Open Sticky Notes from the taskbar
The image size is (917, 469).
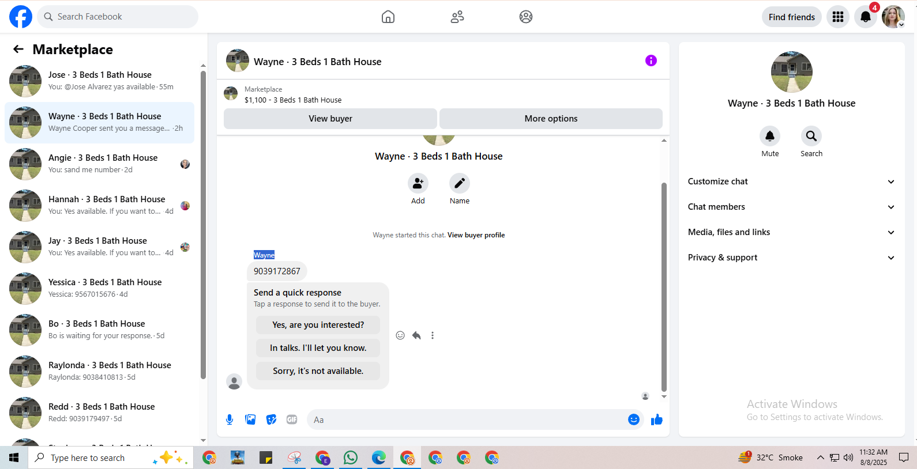click(266, 458)
